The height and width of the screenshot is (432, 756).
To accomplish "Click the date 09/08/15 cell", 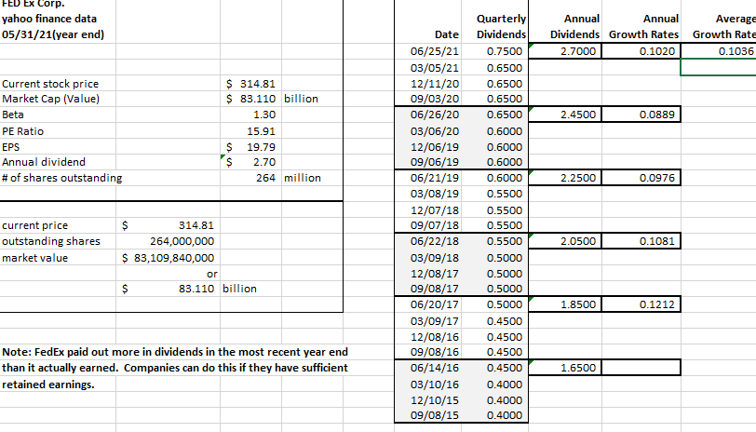I will click(x=427, y=414).
